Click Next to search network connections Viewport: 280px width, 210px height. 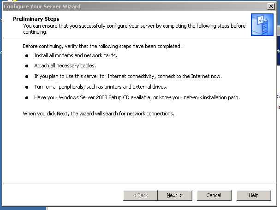tap(174, 195)
